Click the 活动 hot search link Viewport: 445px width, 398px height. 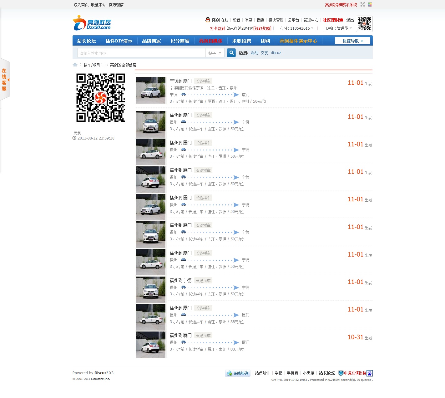pos(255,53)
